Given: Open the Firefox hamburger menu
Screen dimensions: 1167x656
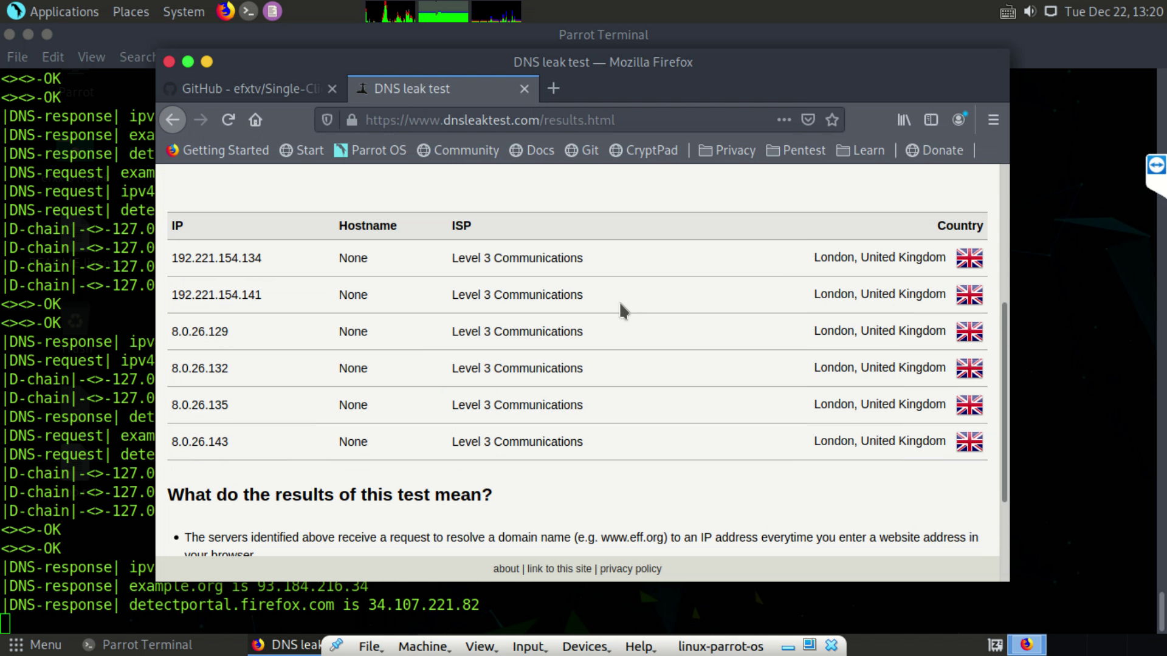Looking at the screenshot, I should [993, 120].
